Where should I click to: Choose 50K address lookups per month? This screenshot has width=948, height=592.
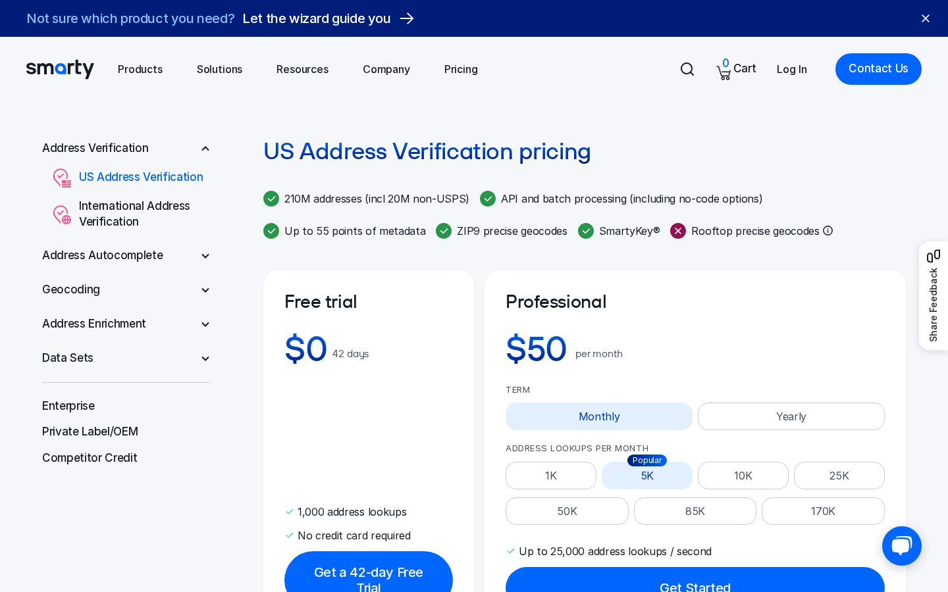(567, 511)
